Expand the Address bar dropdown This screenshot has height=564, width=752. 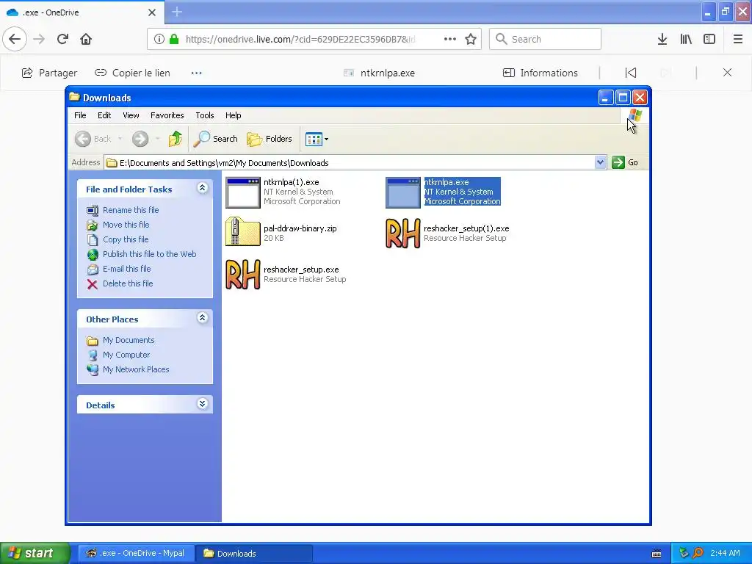point(600,162)
